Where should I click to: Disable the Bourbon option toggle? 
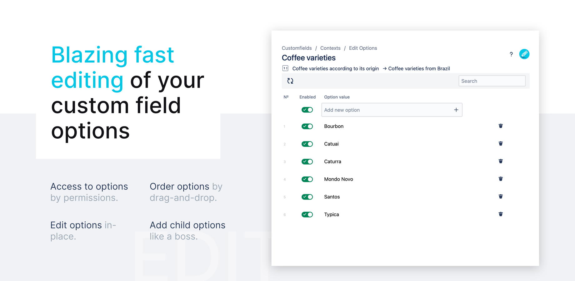click(x=307, y=126)
